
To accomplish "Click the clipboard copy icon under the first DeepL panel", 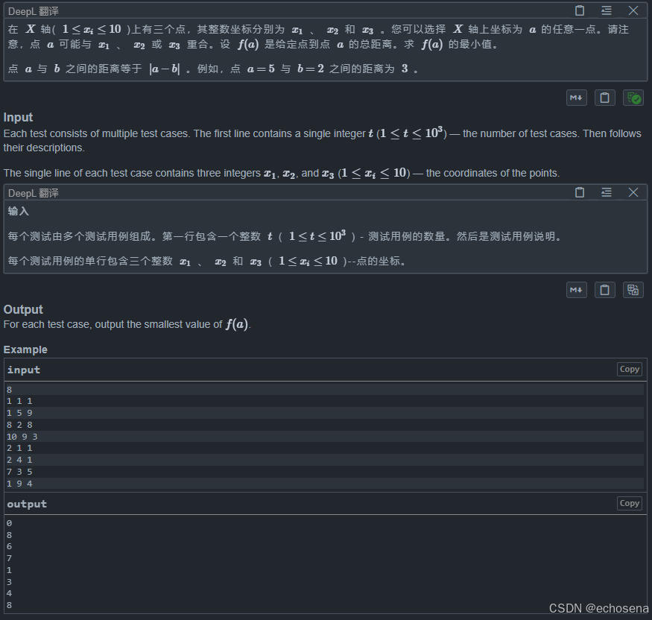I will 604,97.
